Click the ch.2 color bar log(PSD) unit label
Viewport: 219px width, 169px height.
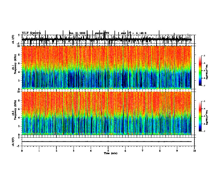207,117
